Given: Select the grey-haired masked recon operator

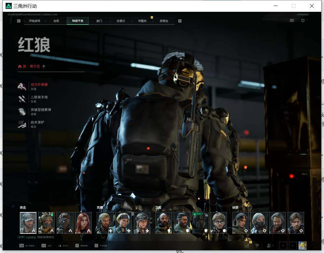Looking at the screenshot, I should 259,223.
